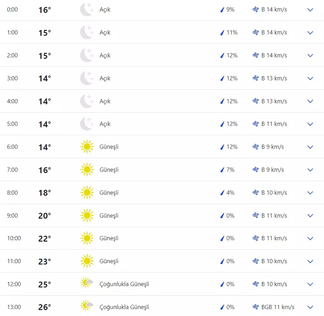Expand the 13:00 forecast details
The height and width of the screenshot is (316, 324).
[310, 307]
